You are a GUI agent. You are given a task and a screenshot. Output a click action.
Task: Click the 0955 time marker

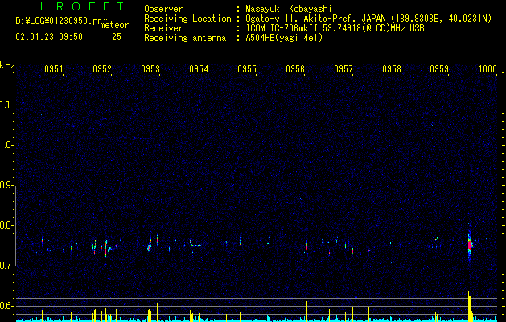247,69
